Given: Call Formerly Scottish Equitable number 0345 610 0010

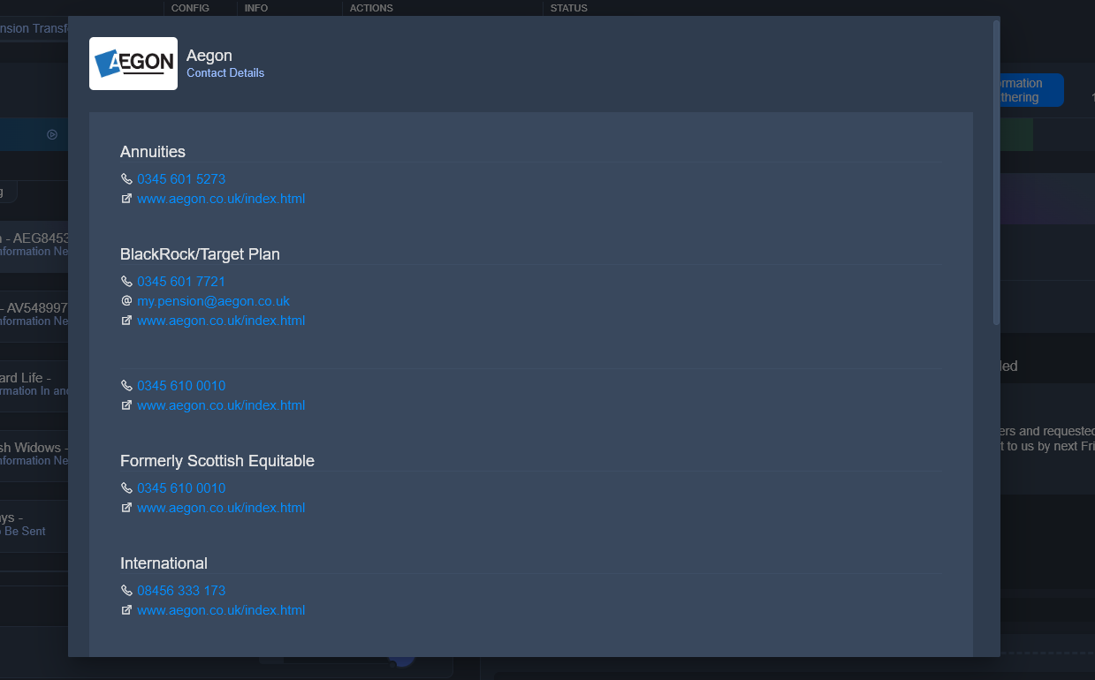Looking at the screenshot, I should (181, 488).
